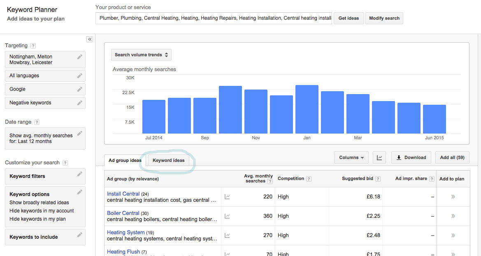
Task: Click Get ideas button
Action: 349,18
